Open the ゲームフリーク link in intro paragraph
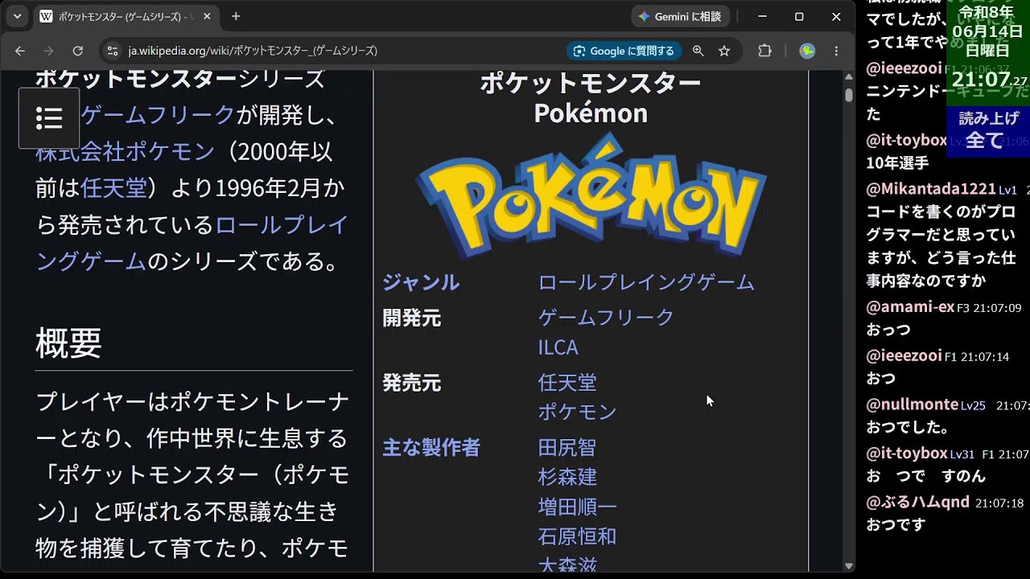Viewport: 1030px width, 579px height. click(x=158, y=115)
